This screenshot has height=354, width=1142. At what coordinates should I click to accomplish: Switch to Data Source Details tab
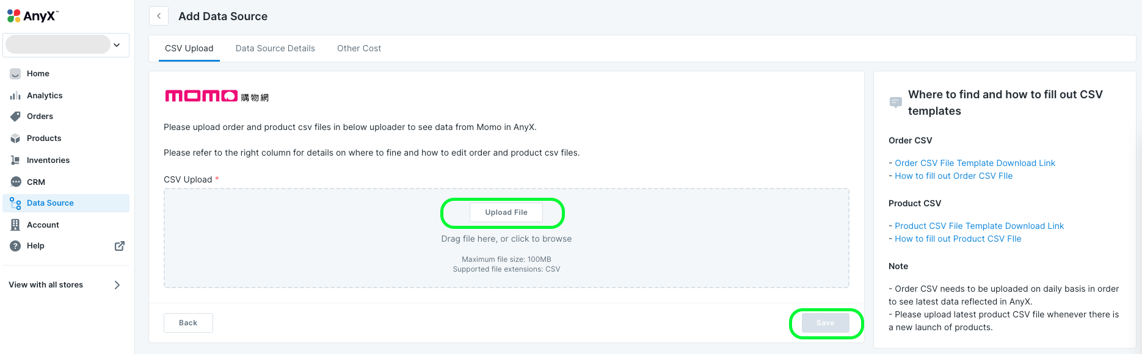(x=275, y=48)
